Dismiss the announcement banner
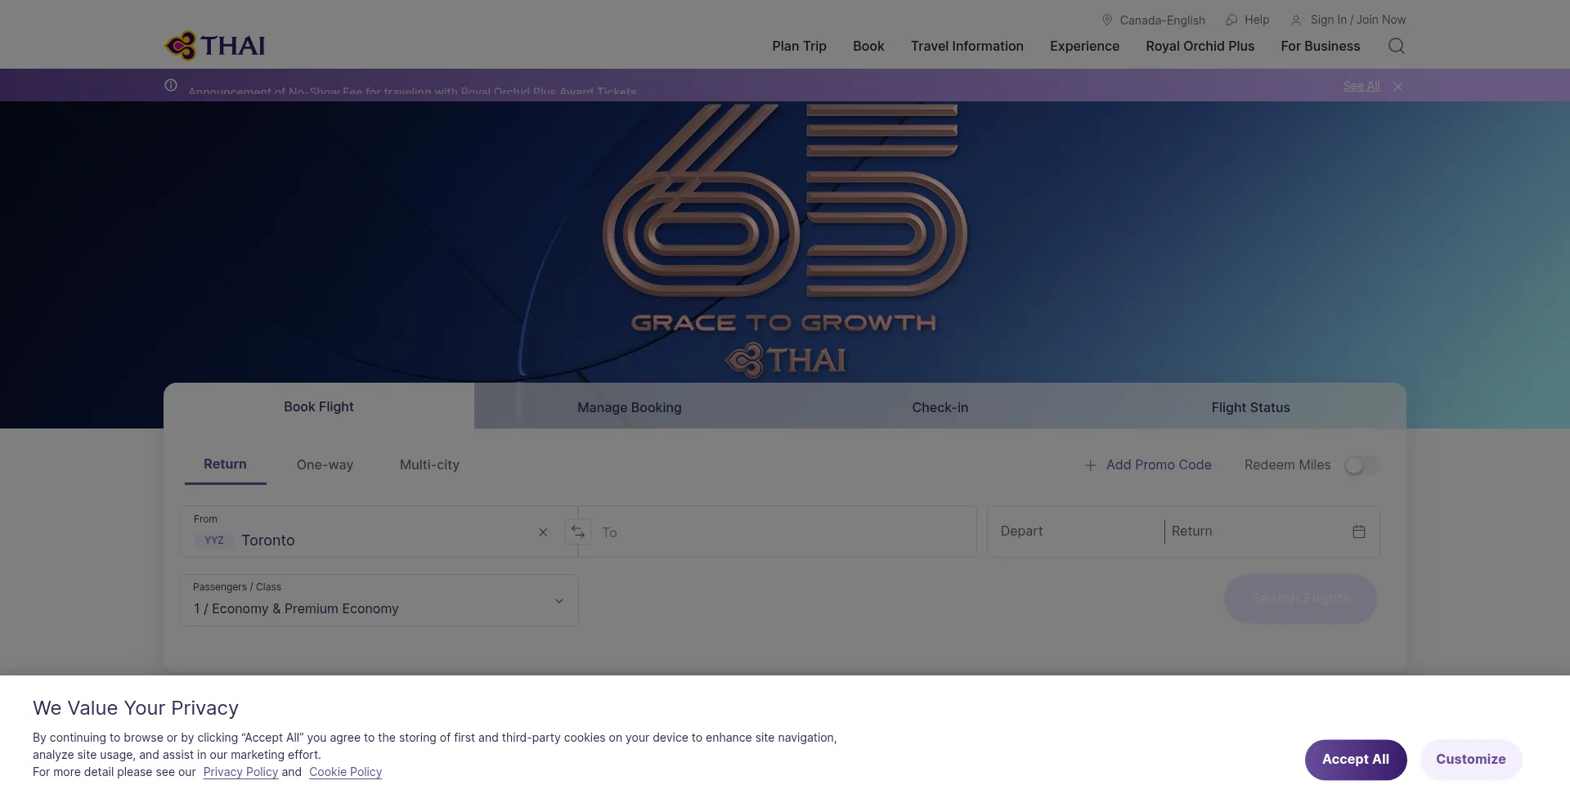The image size is (1570, 812). pos(1398,87)
